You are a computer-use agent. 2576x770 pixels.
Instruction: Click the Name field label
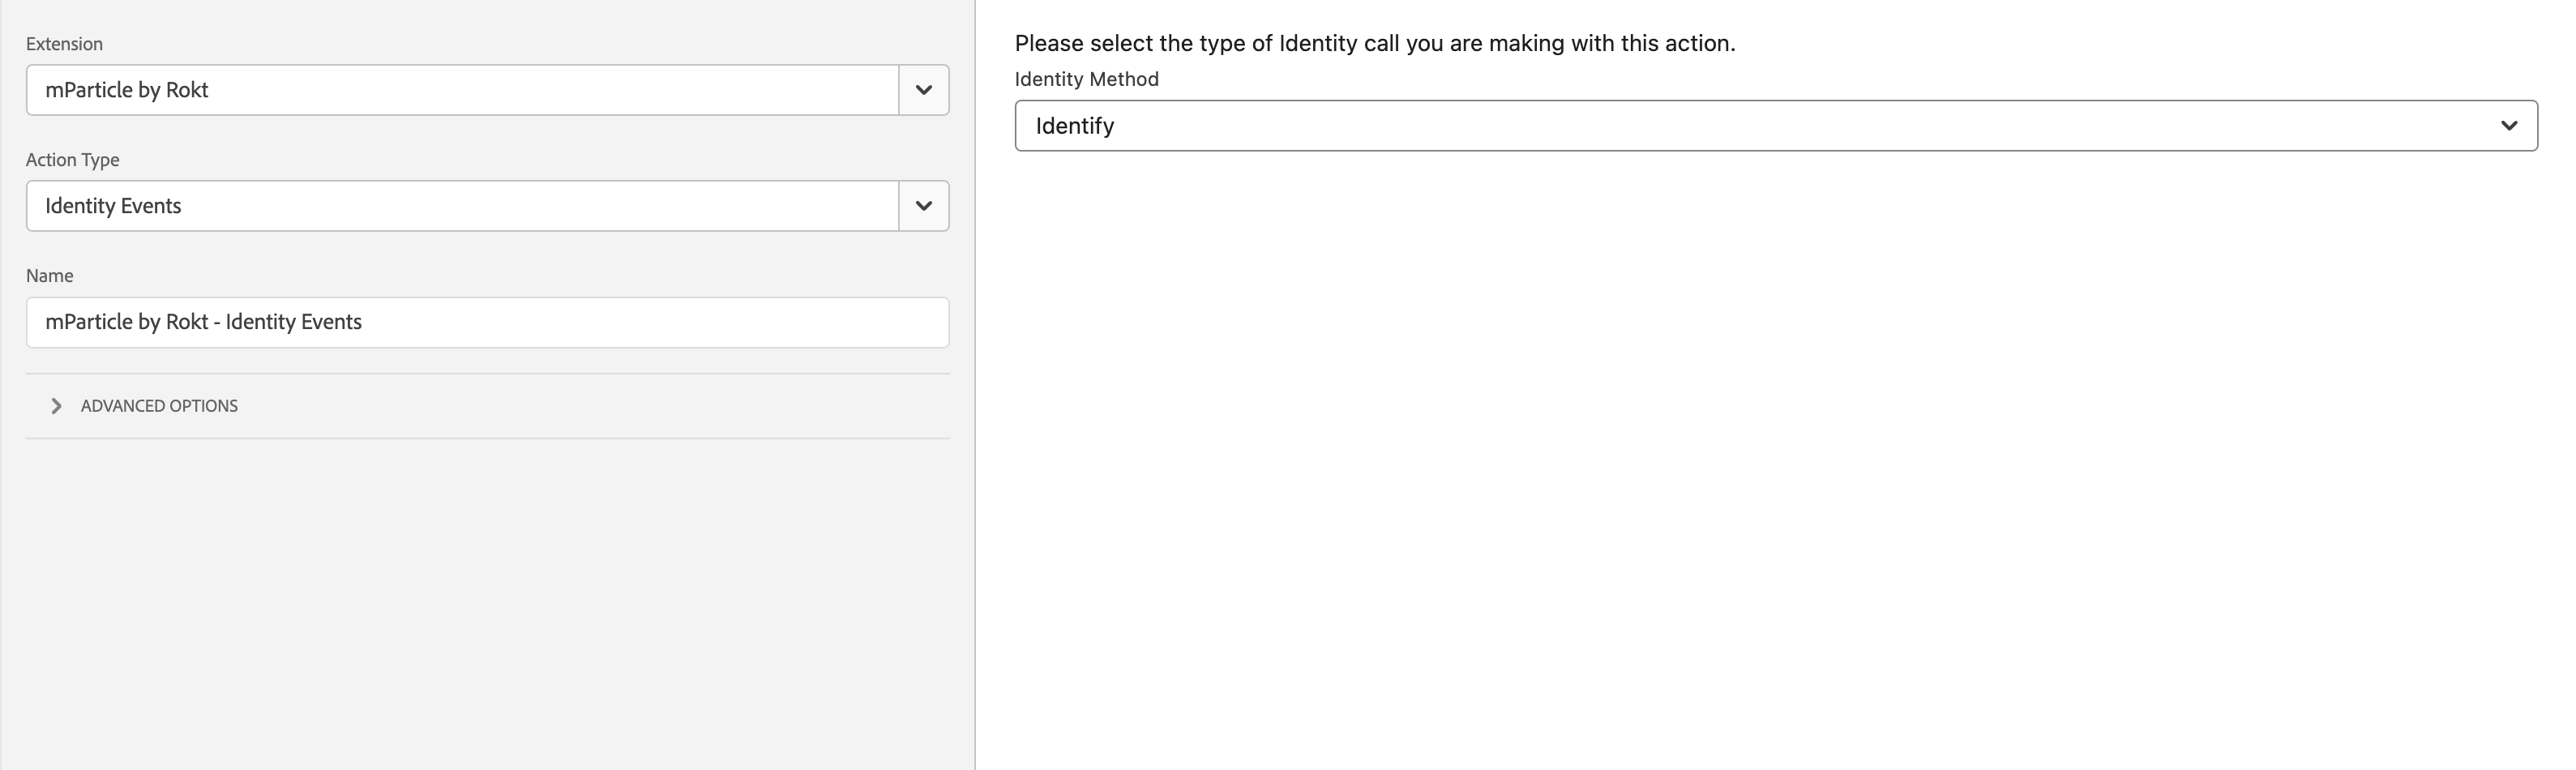coord(49,275)
